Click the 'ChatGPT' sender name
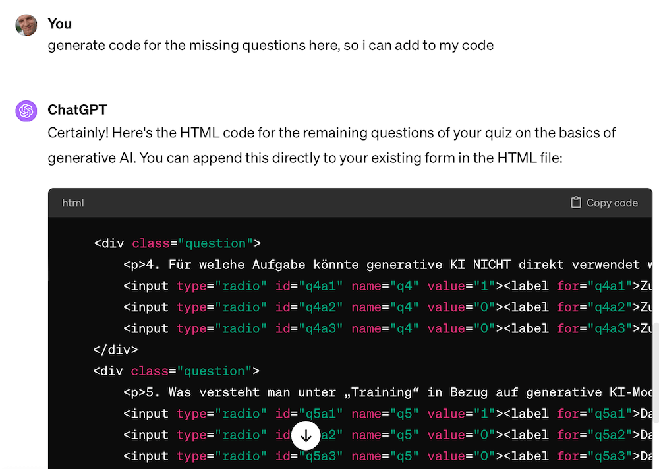This screenshot has width=659, height=469. [77, 110]
